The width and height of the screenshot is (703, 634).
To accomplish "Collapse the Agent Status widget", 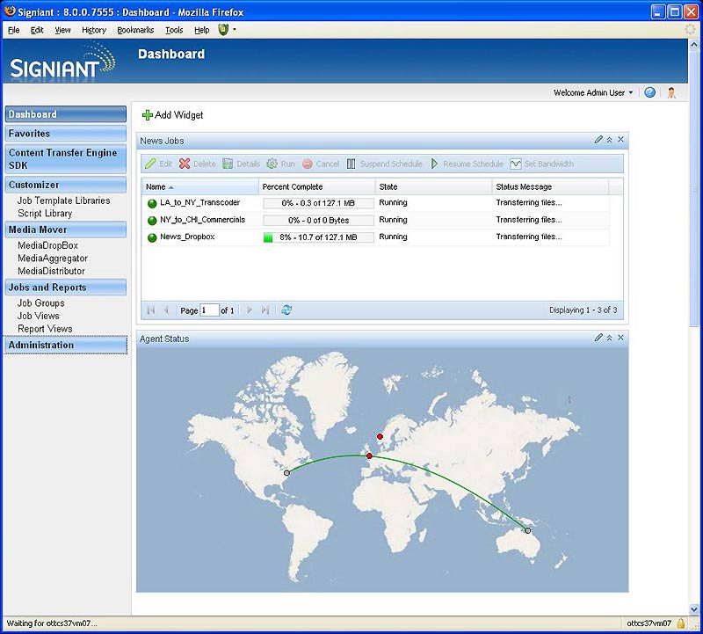I will (610, 338).
